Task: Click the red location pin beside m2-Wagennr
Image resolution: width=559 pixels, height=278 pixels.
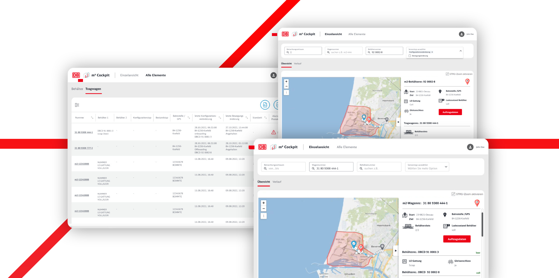Action: pyautogui.click(x=477, y=203)
